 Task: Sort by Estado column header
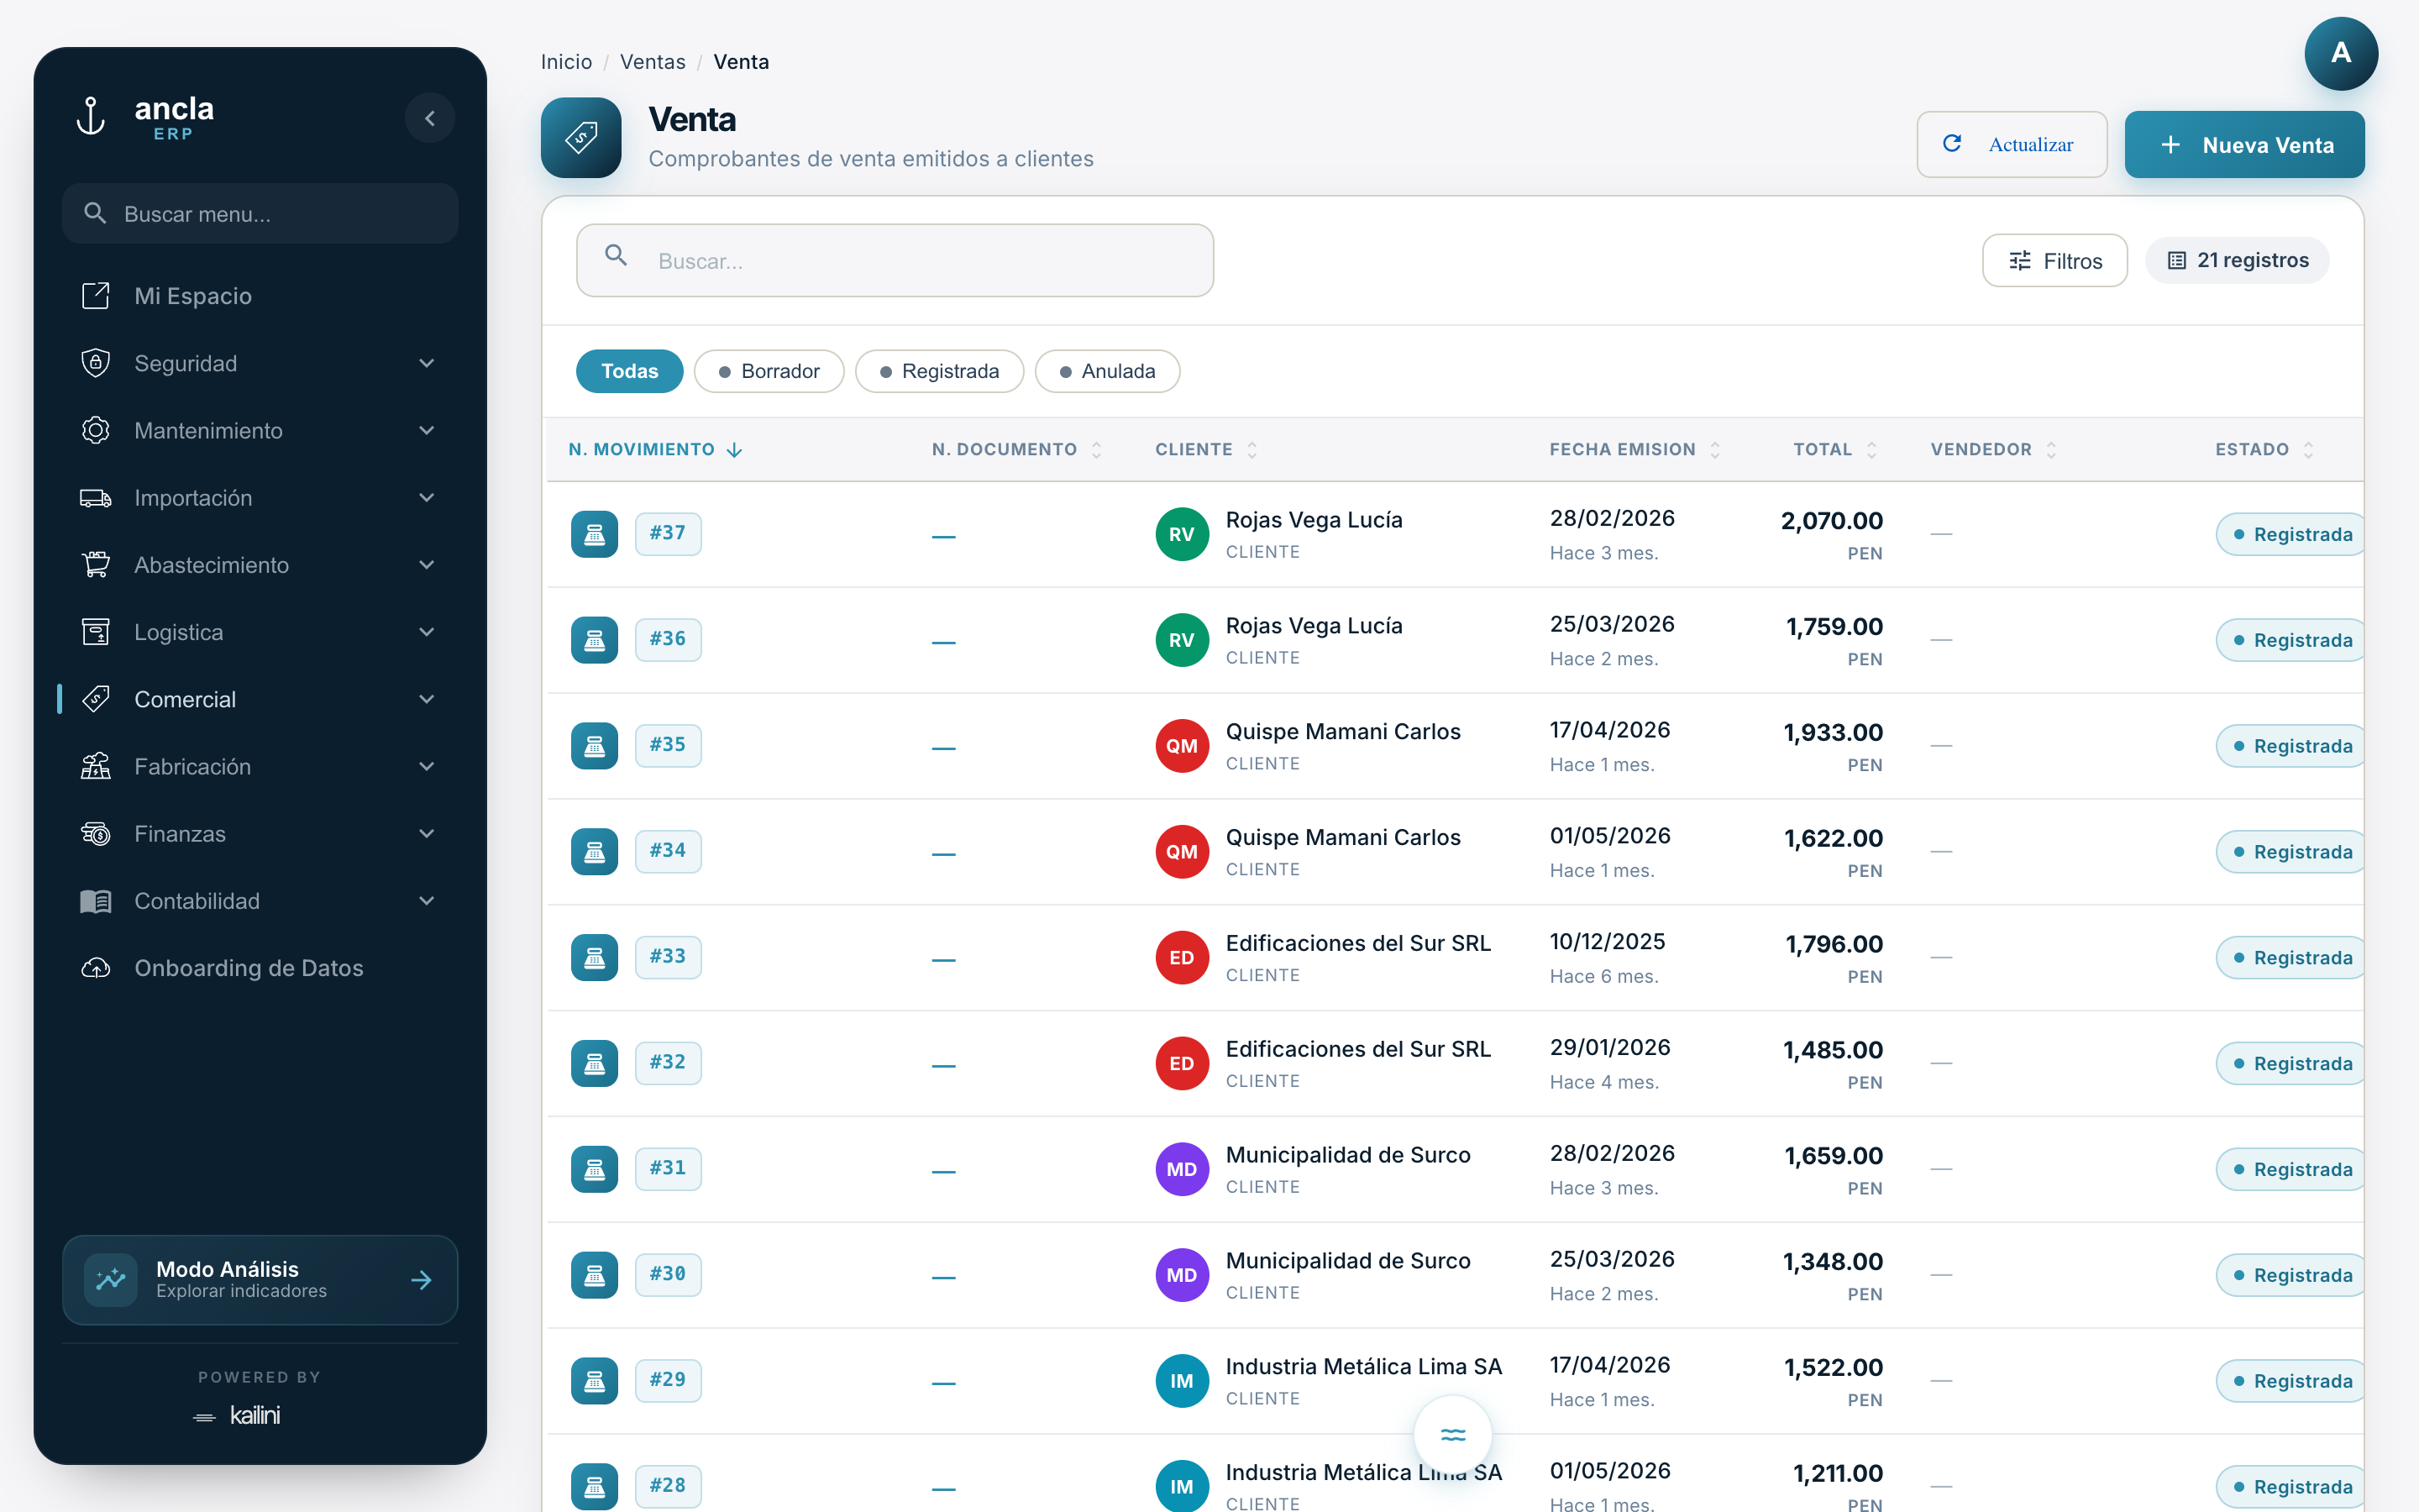point(2264,449)
